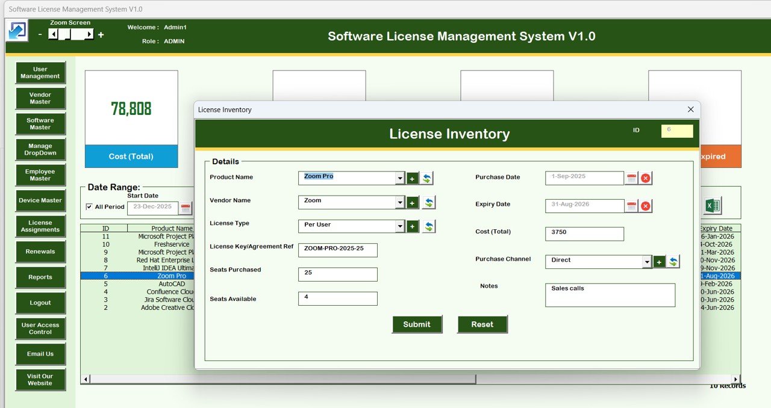Open the Start Date calendar icon
771x408 pixels.
coord(186,208)
